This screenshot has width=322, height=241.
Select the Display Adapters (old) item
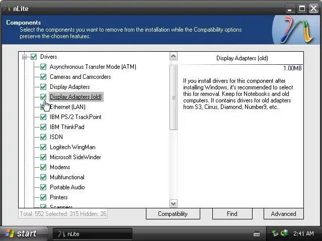(x=76, y=97)
